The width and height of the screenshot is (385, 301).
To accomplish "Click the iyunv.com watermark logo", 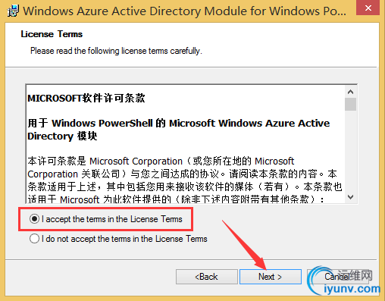I will coord(345,281).
